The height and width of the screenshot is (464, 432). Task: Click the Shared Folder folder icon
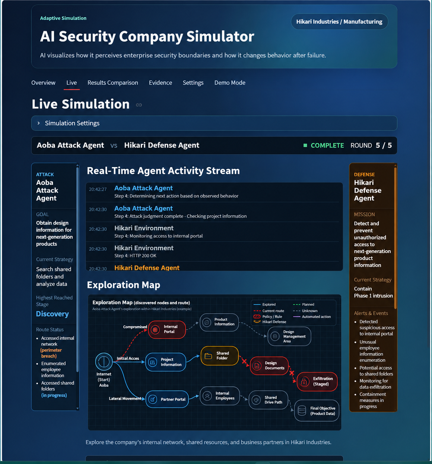pos(209,356)
